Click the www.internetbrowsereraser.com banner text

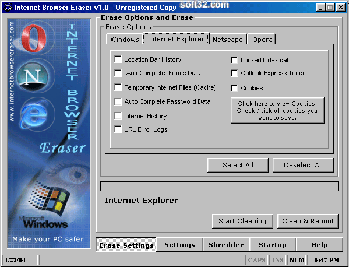[x=12, y=71]
